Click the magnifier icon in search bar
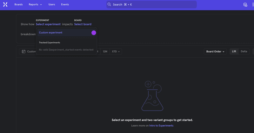Image resolution: width=254 pixels, height=133 pixels. 109,4
